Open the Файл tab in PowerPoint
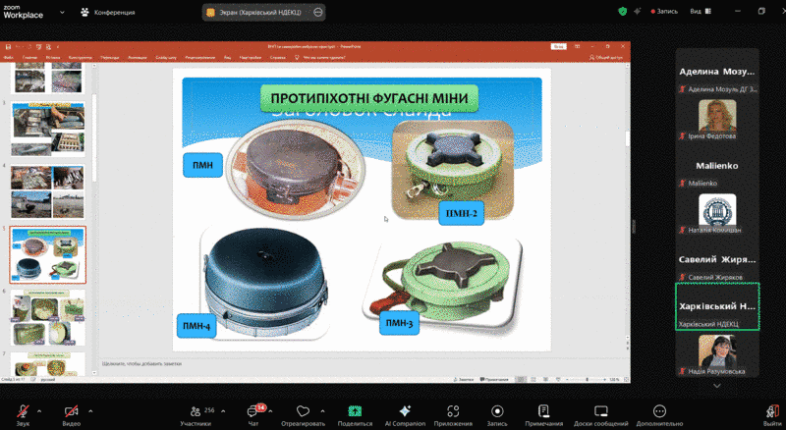 click(9, 58)
